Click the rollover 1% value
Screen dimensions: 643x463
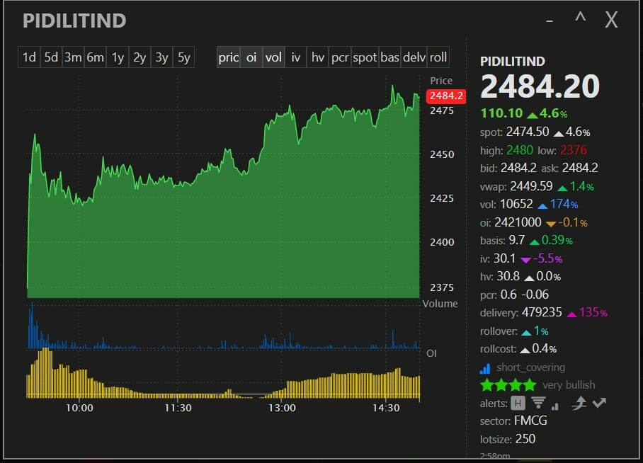click(541, 331)
